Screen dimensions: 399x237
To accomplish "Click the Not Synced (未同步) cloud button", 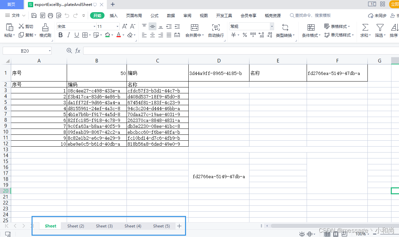I will tap(377, 15).
